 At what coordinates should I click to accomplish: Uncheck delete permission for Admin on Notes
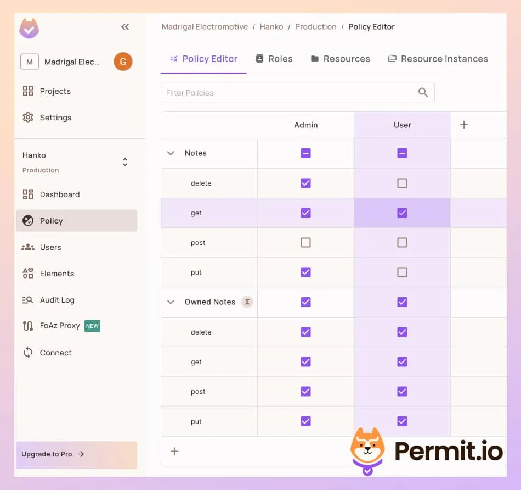pyautogui.click(x=305, y=183)
